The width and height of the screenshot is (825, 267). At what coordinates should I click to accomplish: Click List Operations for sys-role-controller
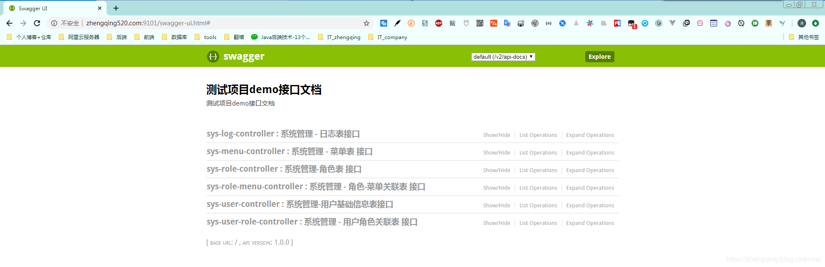[538, 170]
